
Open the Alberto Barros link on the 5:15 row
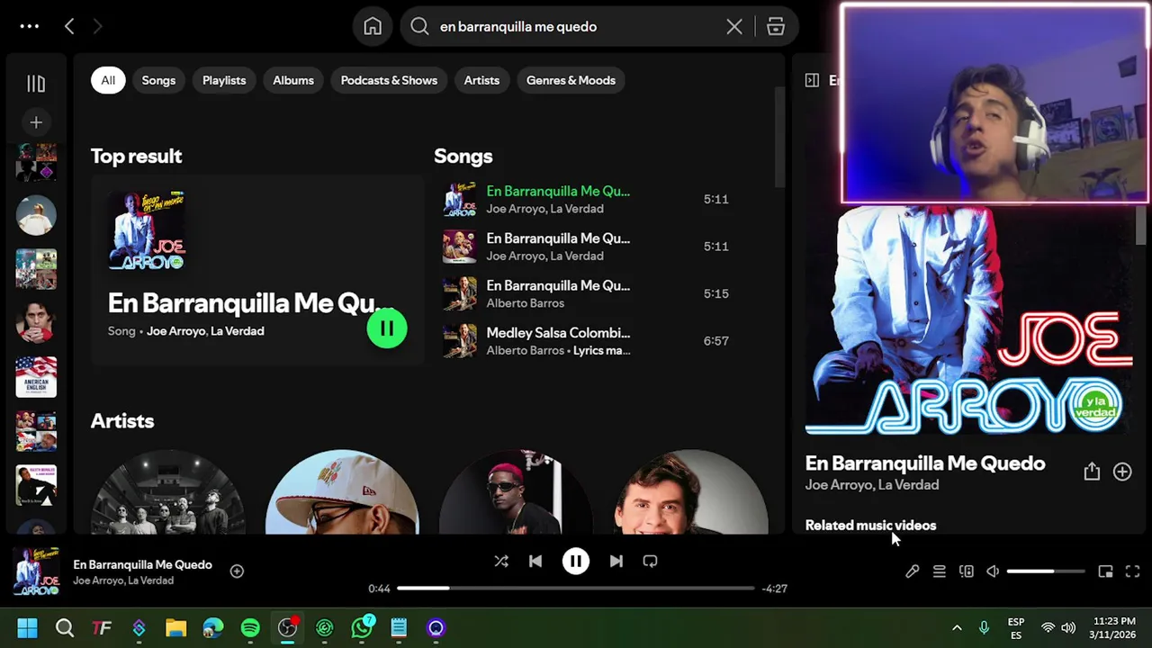pos(525,303)
